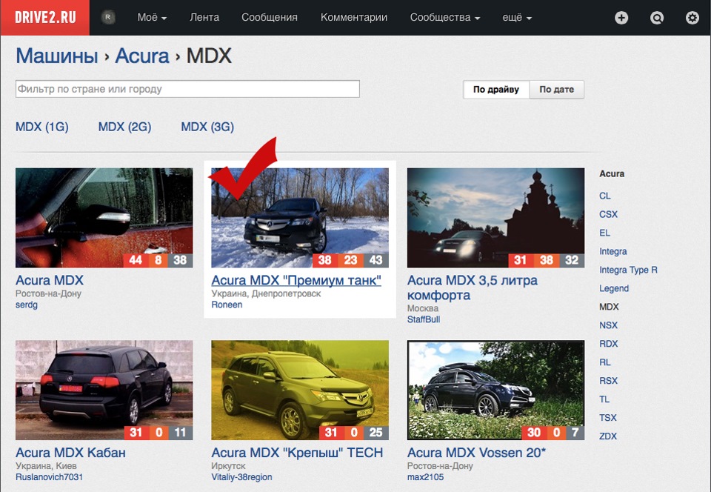Open the black MDX in snow thumbnail
This screenshot has width=711, height=492.
300,218
